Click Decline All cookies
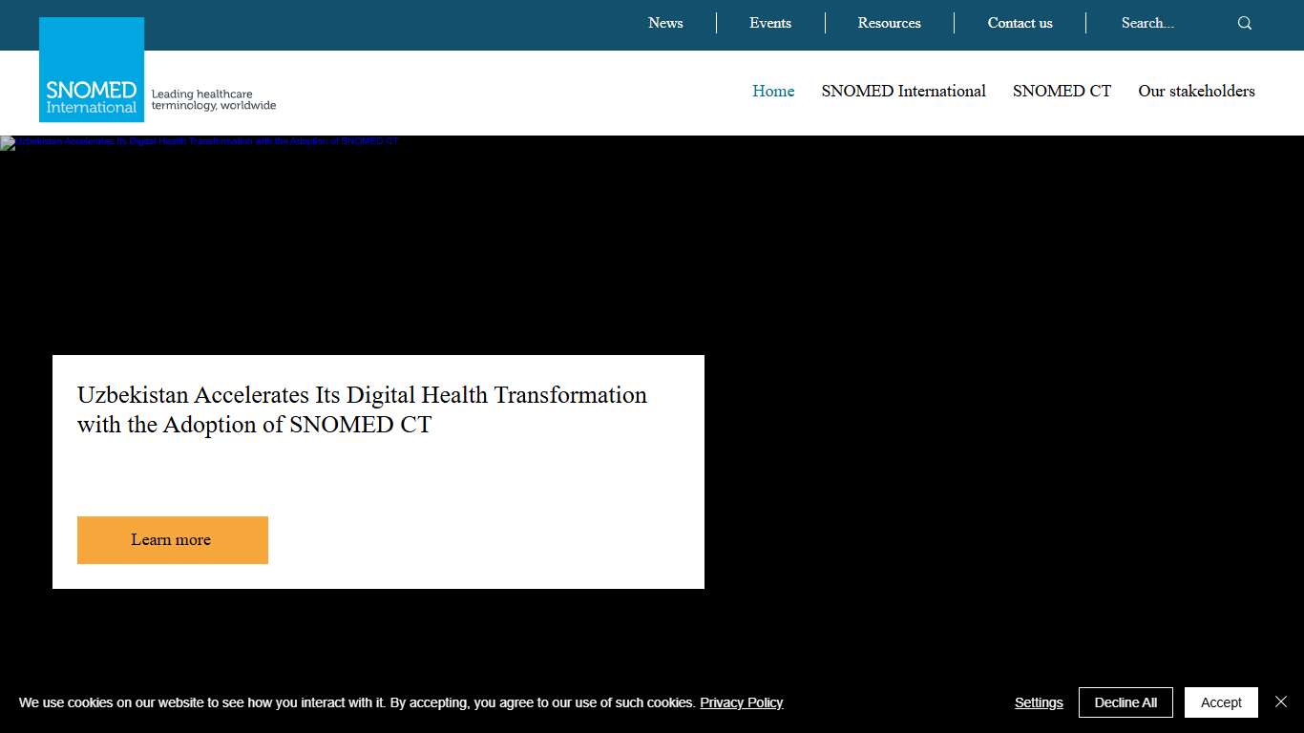This screenshot has width=1304, height=733. [1125, 702]
